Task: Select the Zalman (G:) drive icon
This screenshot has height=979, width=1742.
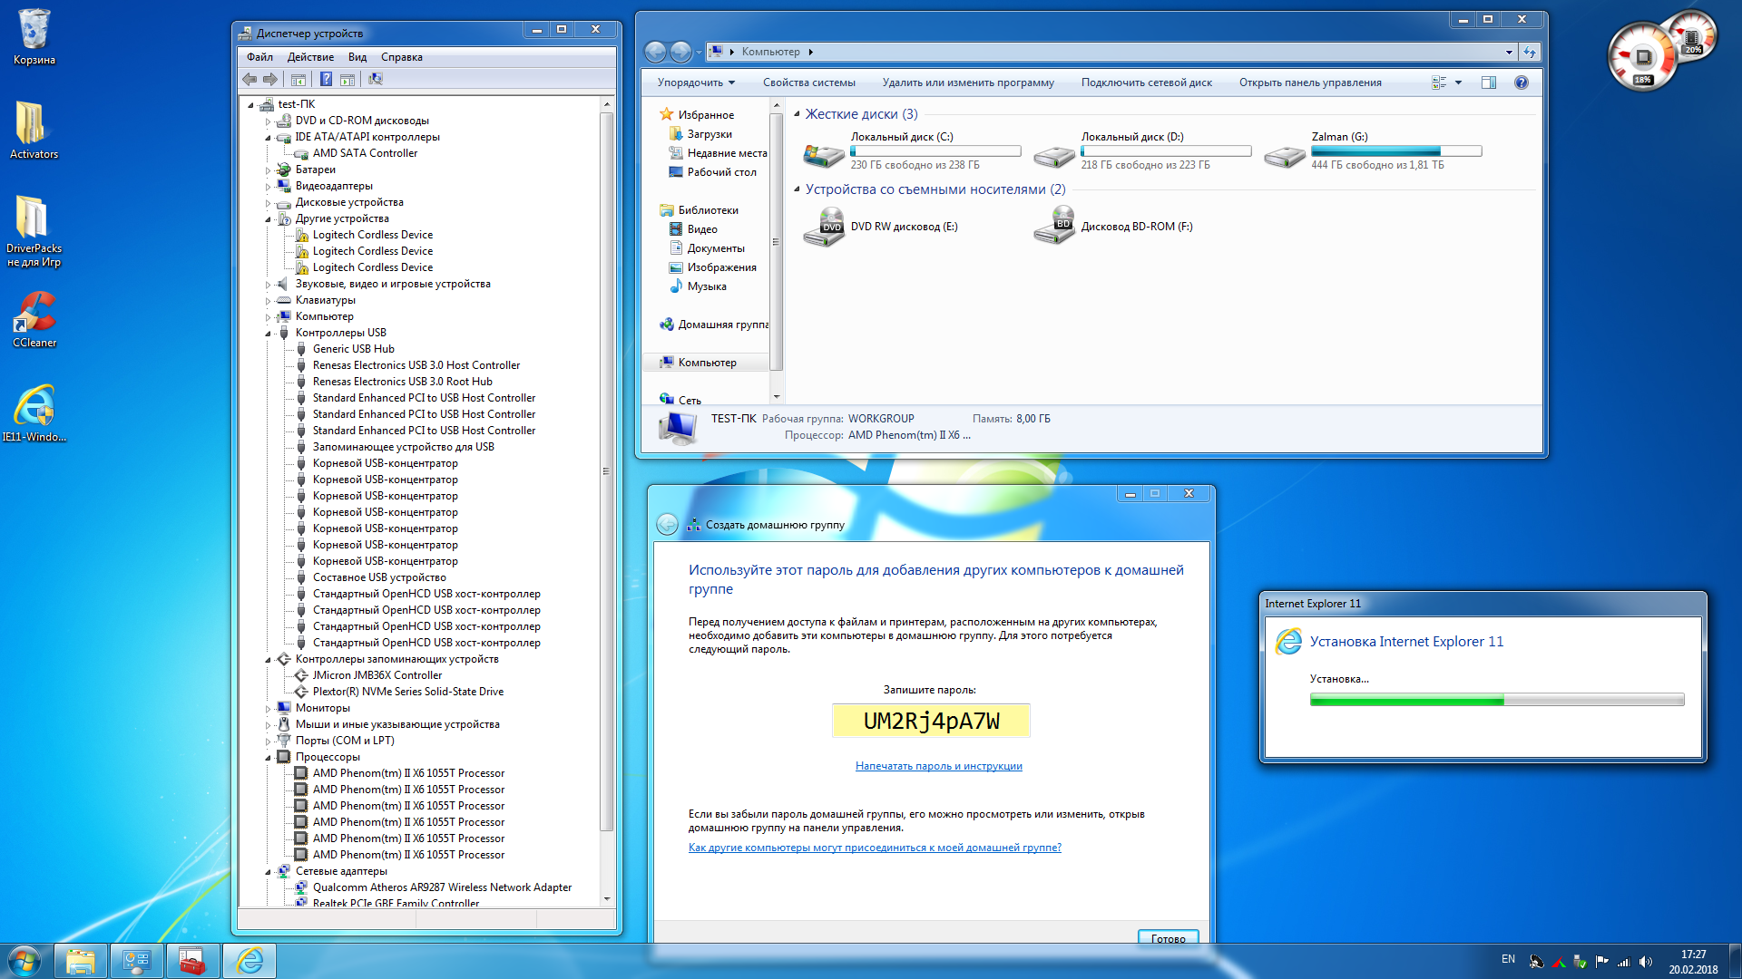Action: click(1285, 156)
